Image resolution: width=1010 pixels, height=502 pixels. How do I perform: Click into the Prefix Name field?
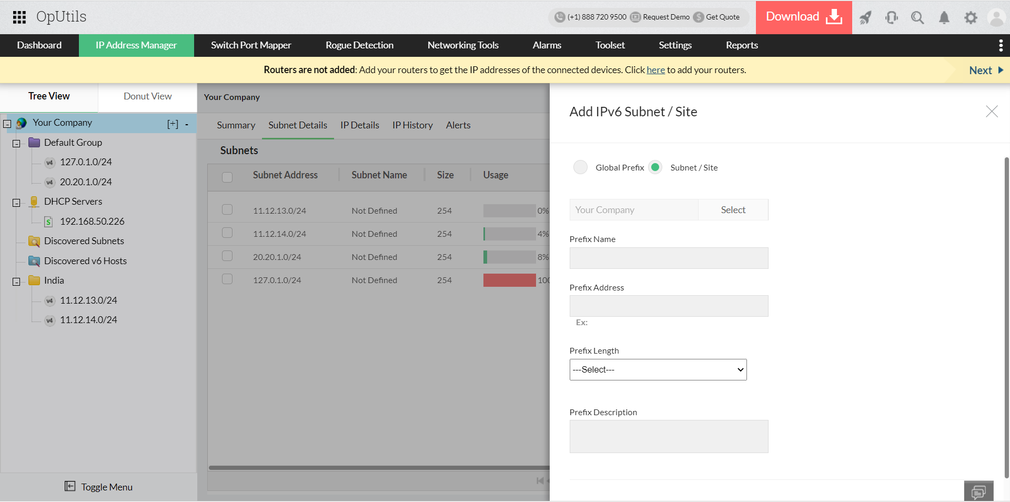point(669,258)
